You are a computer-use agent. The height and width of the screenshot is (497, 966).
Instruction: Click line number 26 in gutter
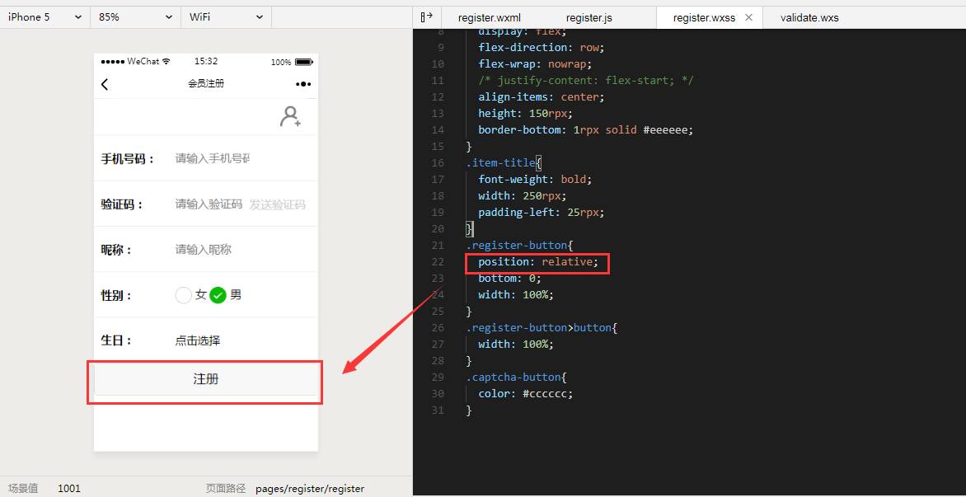(x=438, y=328)
